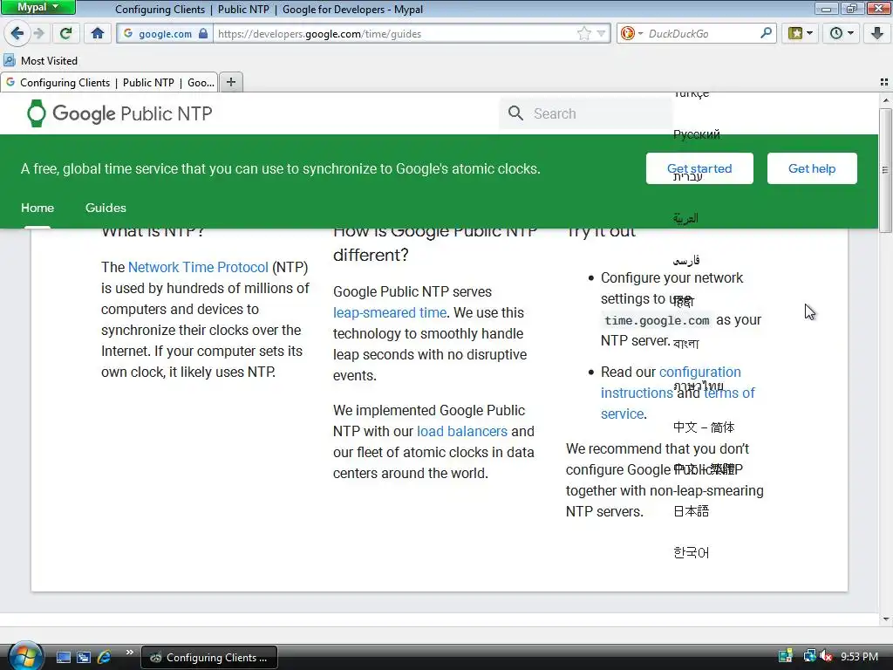893x670 pixels.
Task: Open the downloads arrow button
Action: [x=877, y=33]
